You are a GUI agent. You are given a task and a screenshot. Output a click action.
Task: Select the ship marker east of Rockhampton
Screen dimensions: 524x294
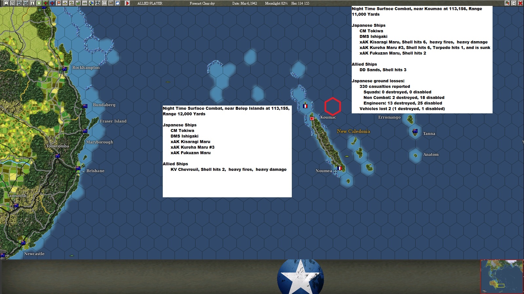coord(168,82)
